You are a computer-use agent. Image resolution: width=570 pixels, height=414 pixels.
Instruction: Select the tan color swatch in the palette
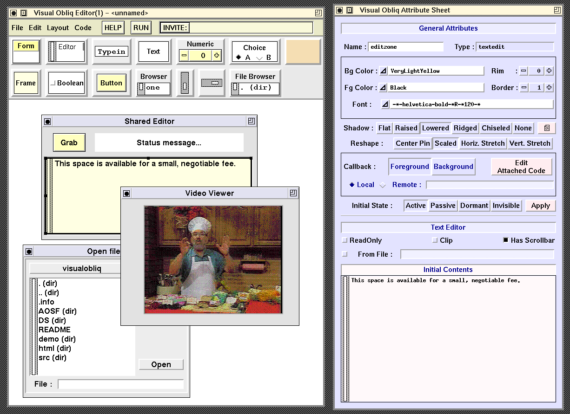[x=303, y=52]
